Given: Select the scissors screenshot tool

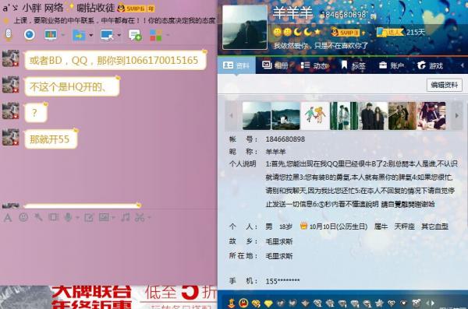Looking at the screenshot, I should pos(140,217).
